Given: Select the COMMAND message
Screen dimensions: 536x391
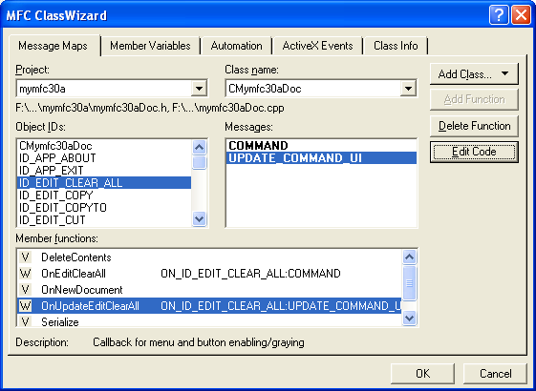Looking at the screenshot, I should (x=321, y=146).
